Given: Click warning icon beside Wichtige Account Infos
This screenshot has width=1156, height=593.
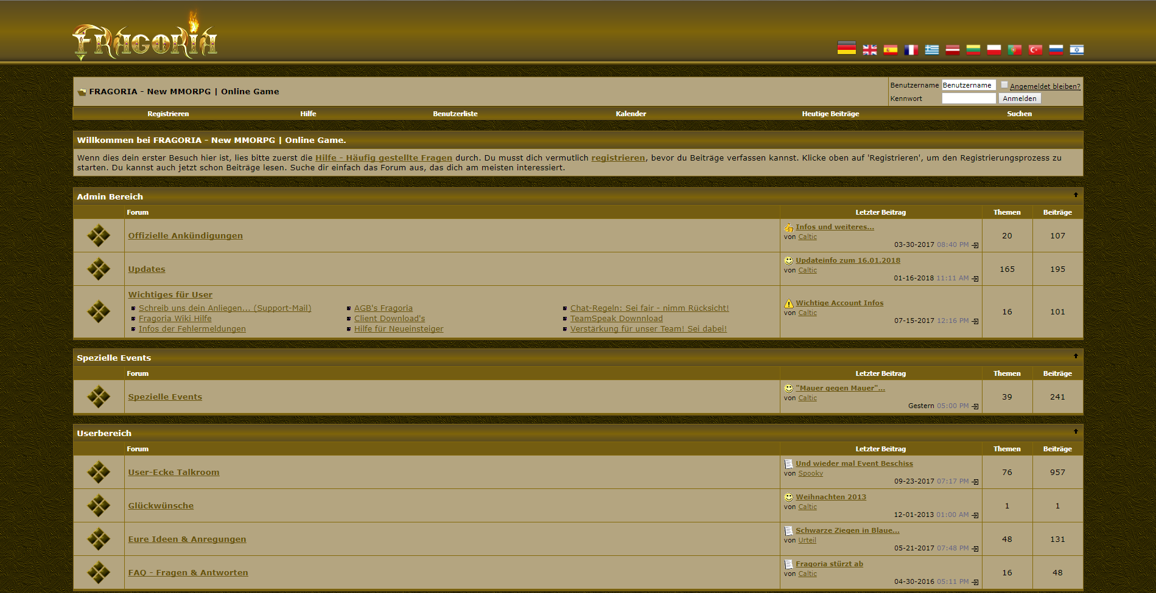Looking at the screenshot, I should coord(788,303).
